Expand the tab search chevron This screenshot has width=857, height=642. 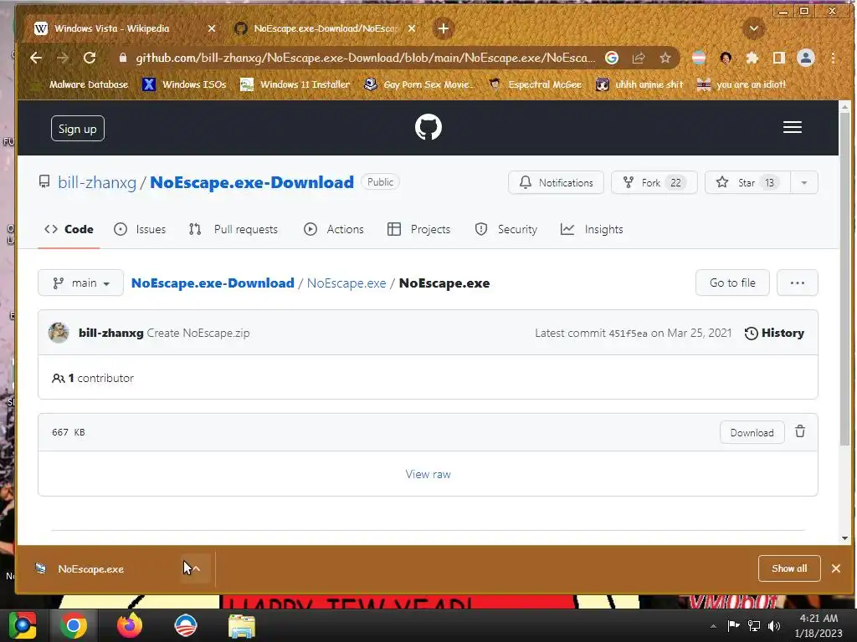754,28
